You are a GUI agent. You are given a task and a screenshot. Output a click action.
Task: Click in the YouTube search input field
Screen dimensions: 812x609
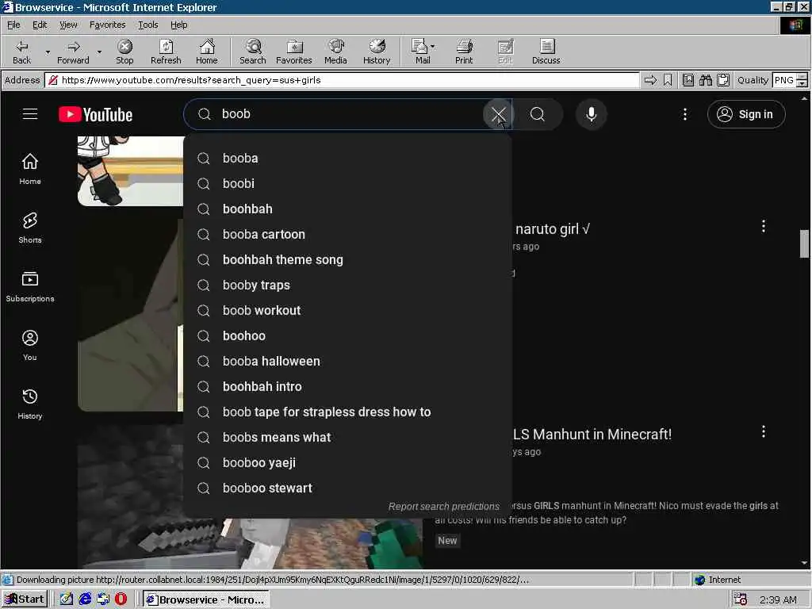(347, 114)
